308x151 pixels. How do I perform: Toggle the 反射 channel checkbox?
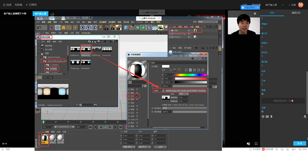pos(137,103)
